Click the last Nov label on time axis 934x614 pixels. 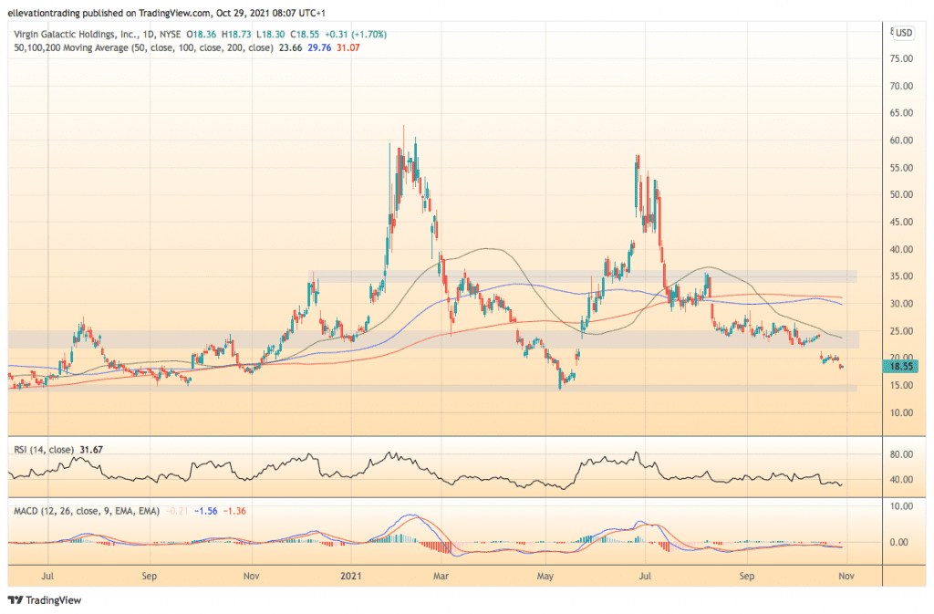pos(846,576)
